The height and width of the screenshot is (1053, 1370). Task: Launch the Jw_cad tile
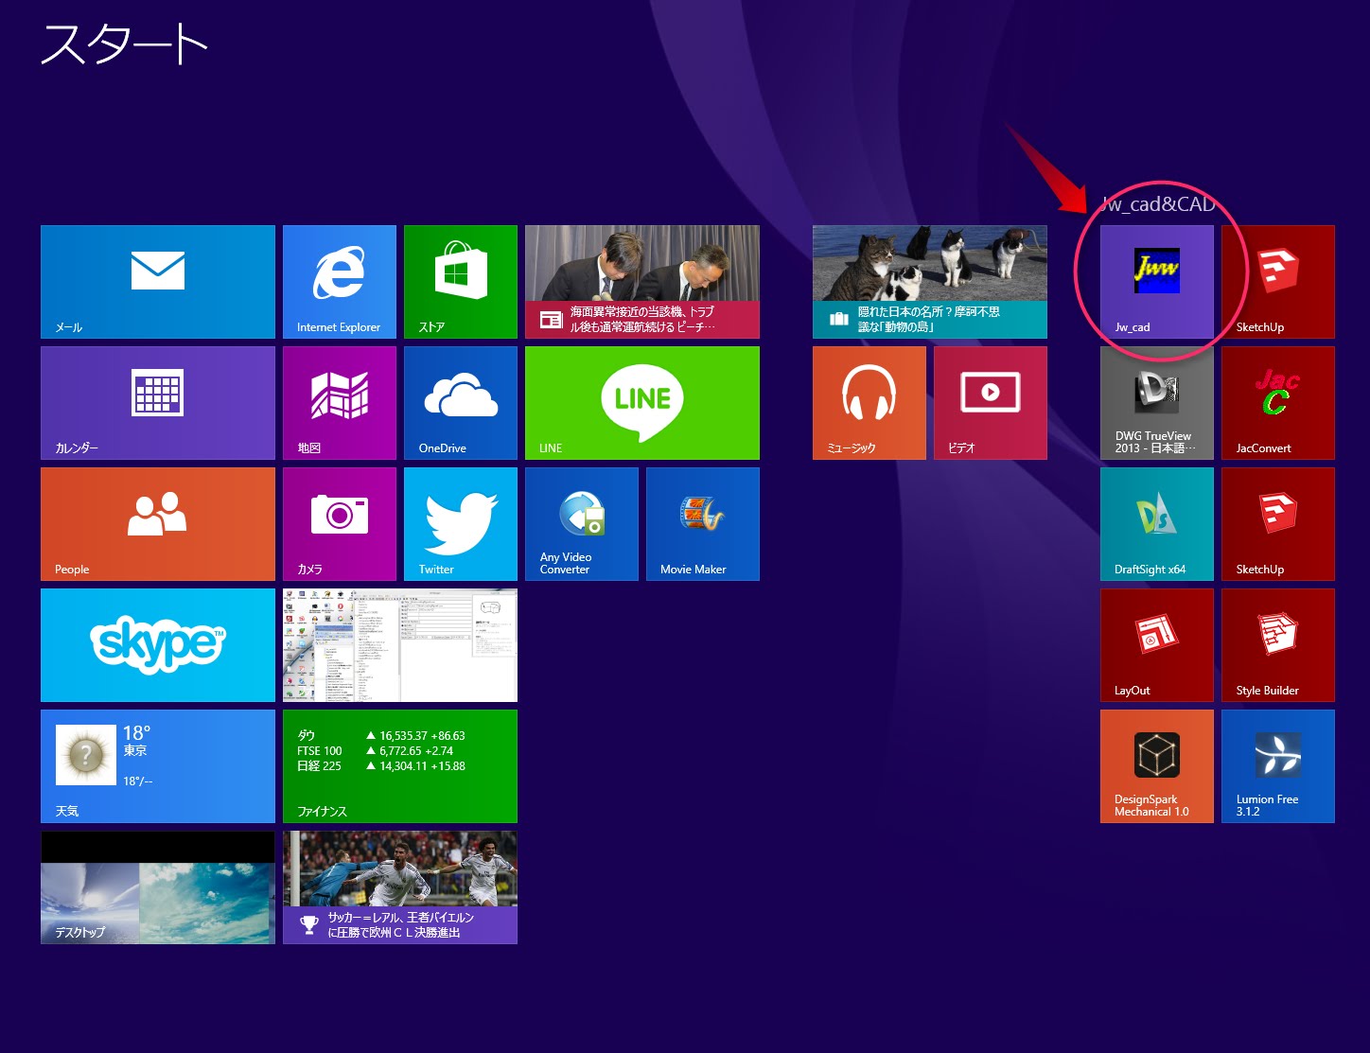click(1157, 282)
